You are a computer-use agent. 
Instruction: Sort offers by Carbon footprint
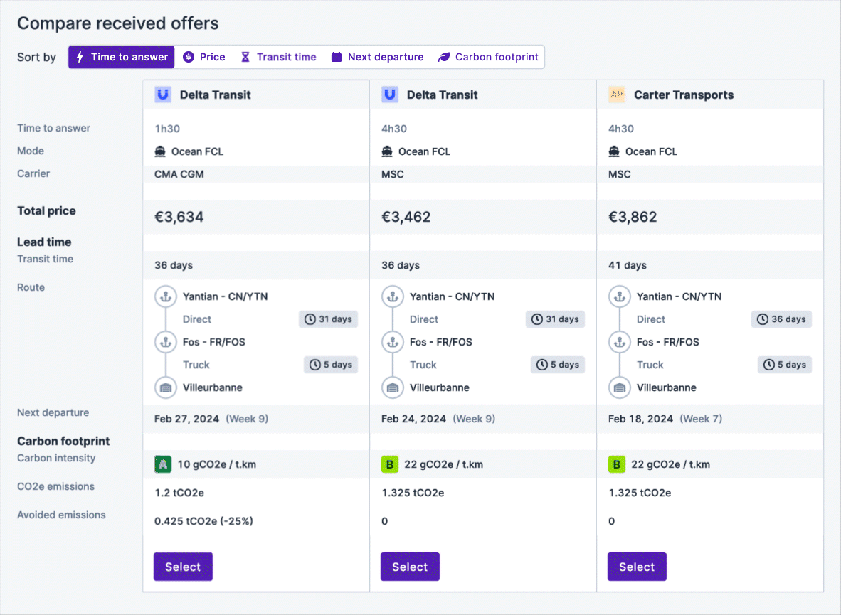[x=488, y=57]
